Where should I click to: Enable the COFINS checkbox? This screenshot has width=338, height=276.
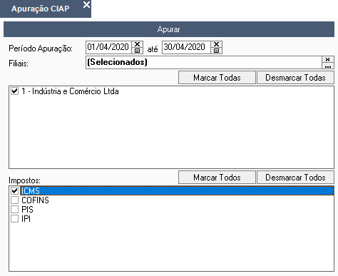[15, 200]
